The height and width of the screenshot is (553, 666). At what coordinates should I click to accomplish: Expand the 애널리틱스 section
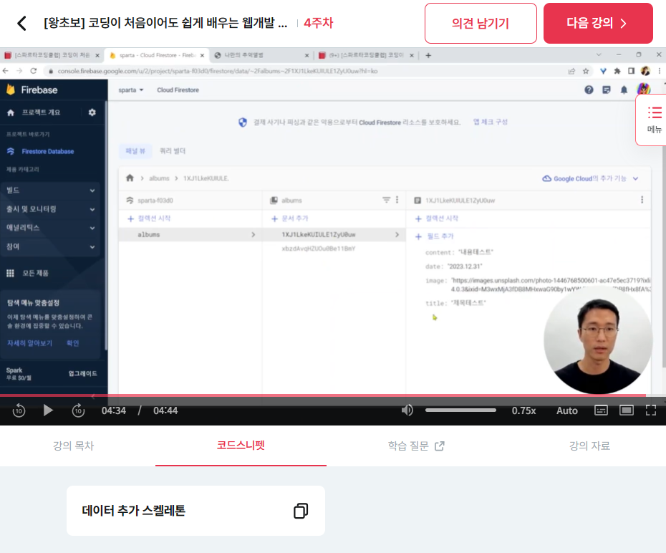(x=50, y=228)
